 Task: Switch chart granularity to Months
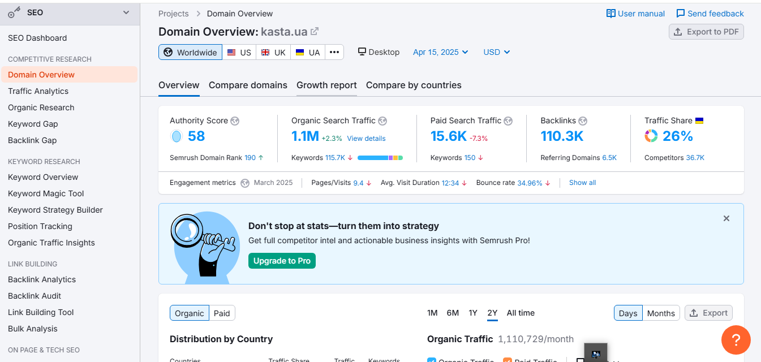point(661,313)
